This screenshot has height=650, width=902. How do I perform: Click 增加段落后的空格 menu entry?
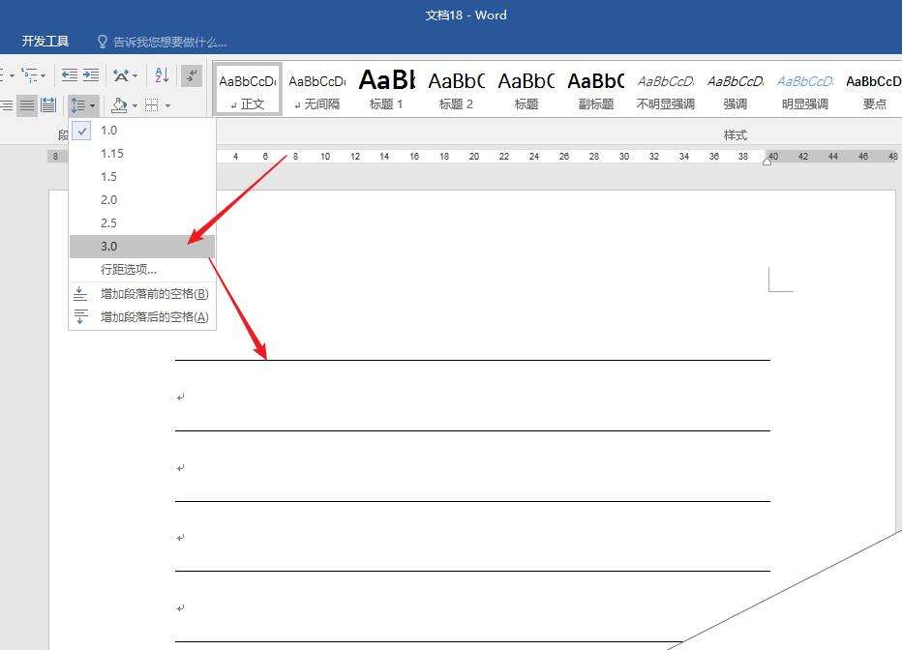pyautogui.click(x=142, y=316)
